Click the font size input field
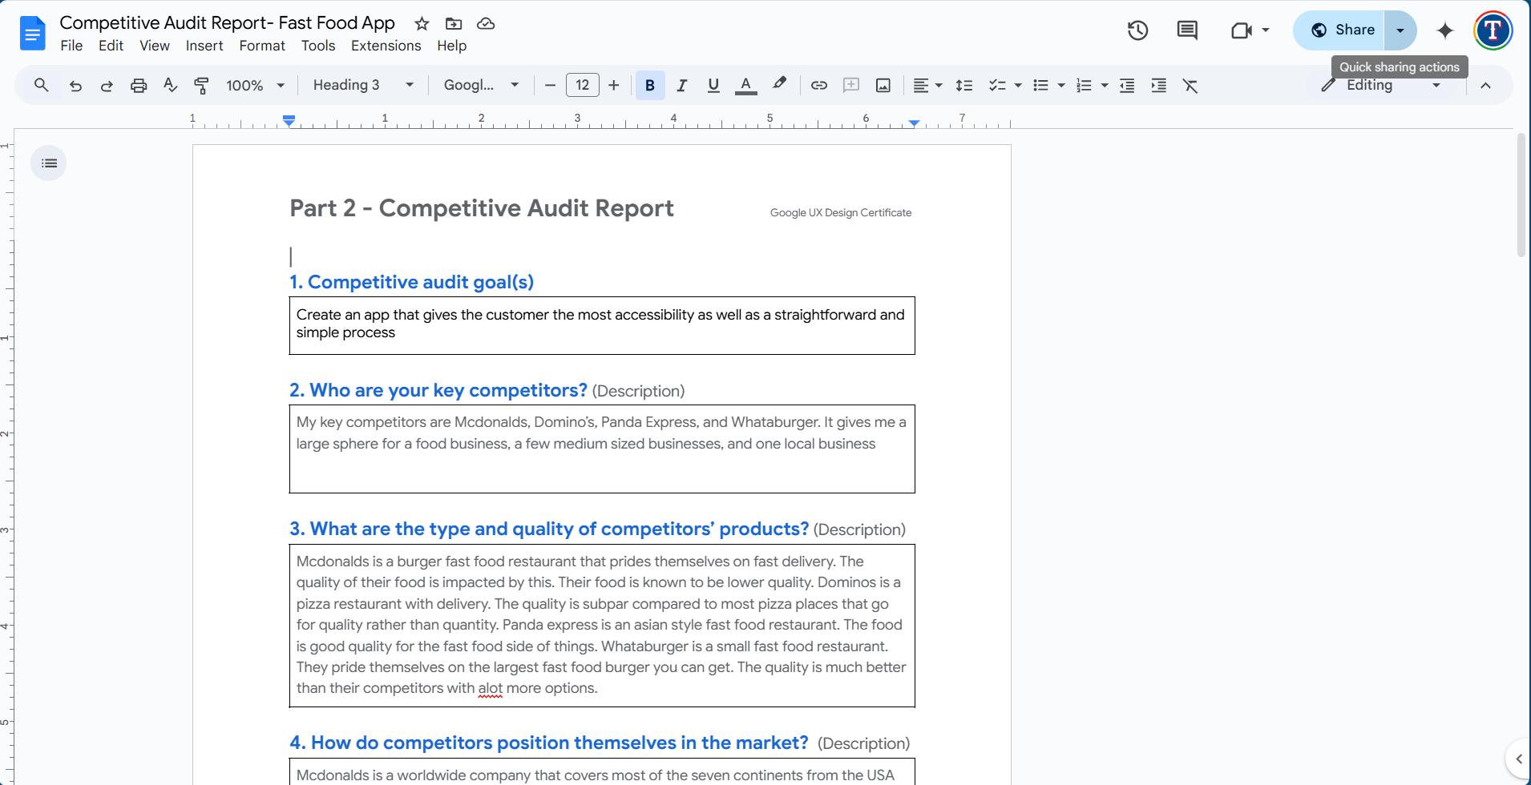 pyautogui.click(x=583, y=85)
